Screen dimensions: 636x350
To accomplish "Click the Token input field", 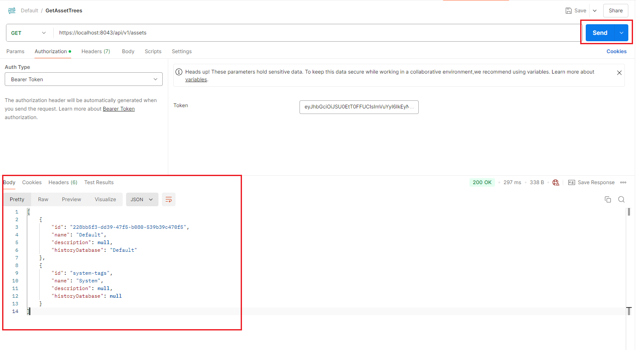I will pyautogui.click(x=359, y=107).
